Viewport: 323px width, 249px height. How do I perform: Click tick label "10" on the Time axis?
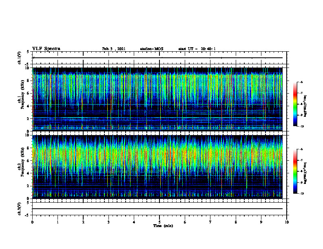[287, 222]
